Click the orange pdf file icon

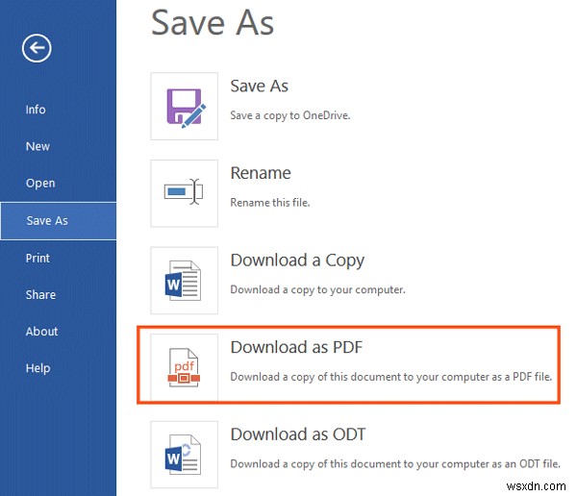click(185, 366)
